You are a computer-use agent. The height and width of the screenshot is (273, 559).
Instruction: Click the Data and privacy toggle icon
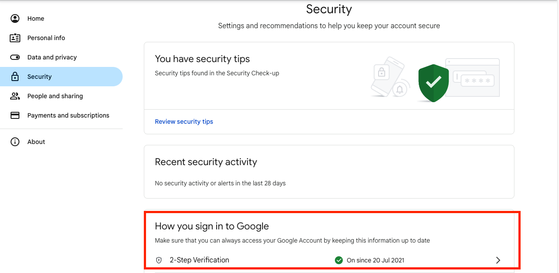[15, 57]
